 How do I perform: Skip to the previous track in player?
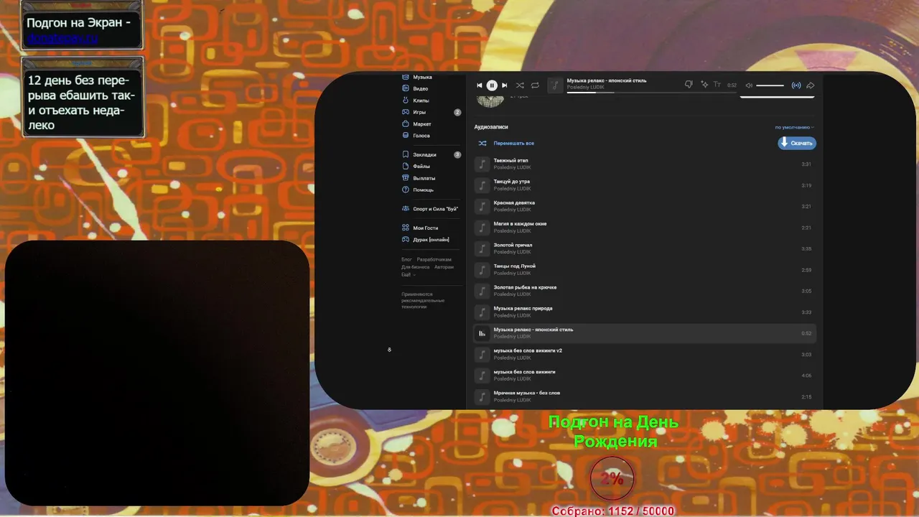pos(480,85)
